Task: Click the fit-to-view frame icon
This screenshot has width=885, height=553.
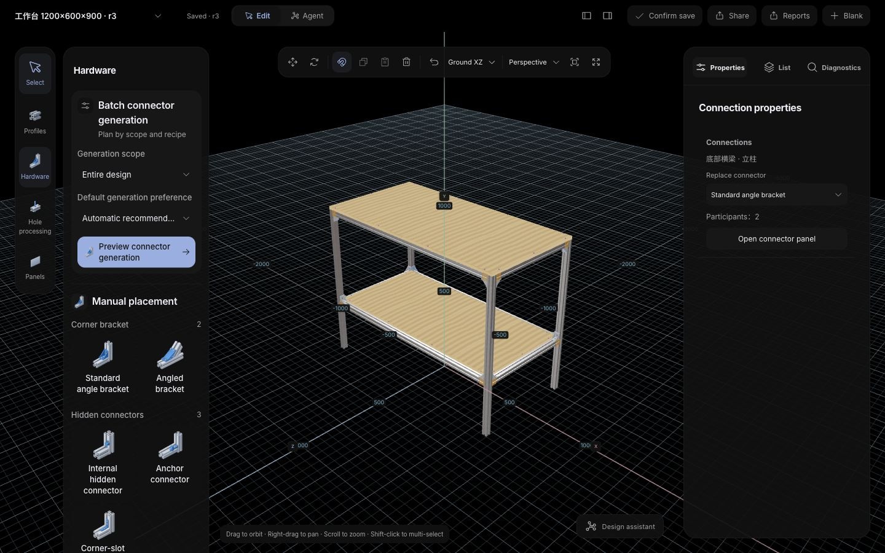Action: click(x=575, y=62)
